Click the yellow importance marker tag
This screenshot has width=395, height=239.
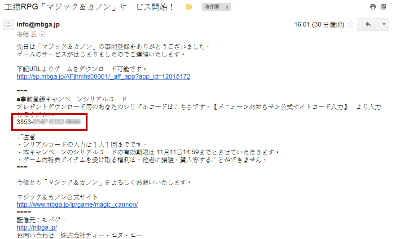click(x=189, y=7)
